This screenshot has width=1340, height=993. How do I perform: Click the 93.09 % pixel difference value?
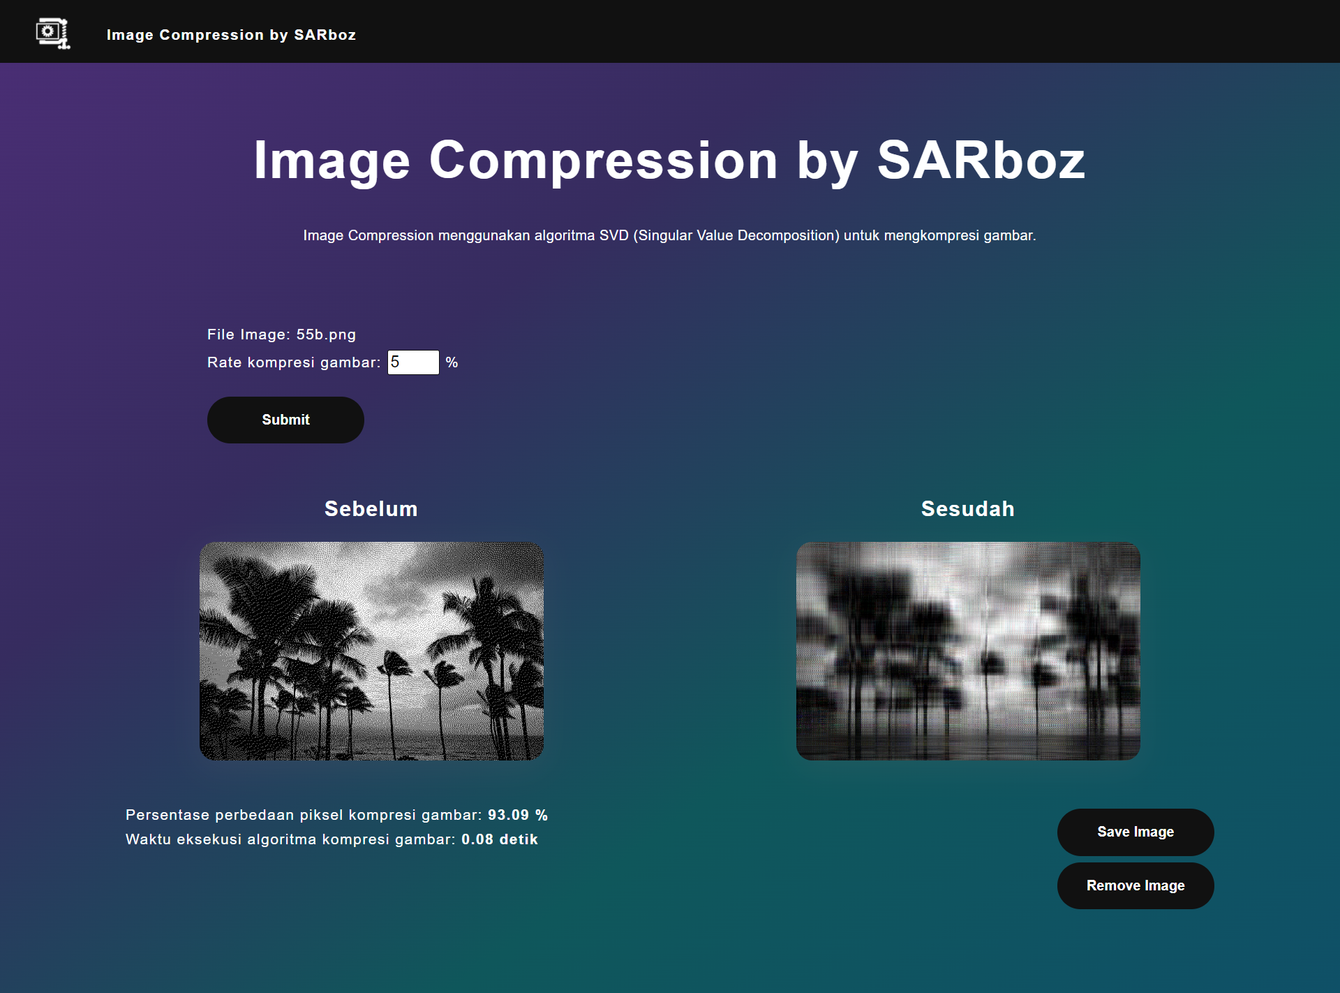coord(517,815)
